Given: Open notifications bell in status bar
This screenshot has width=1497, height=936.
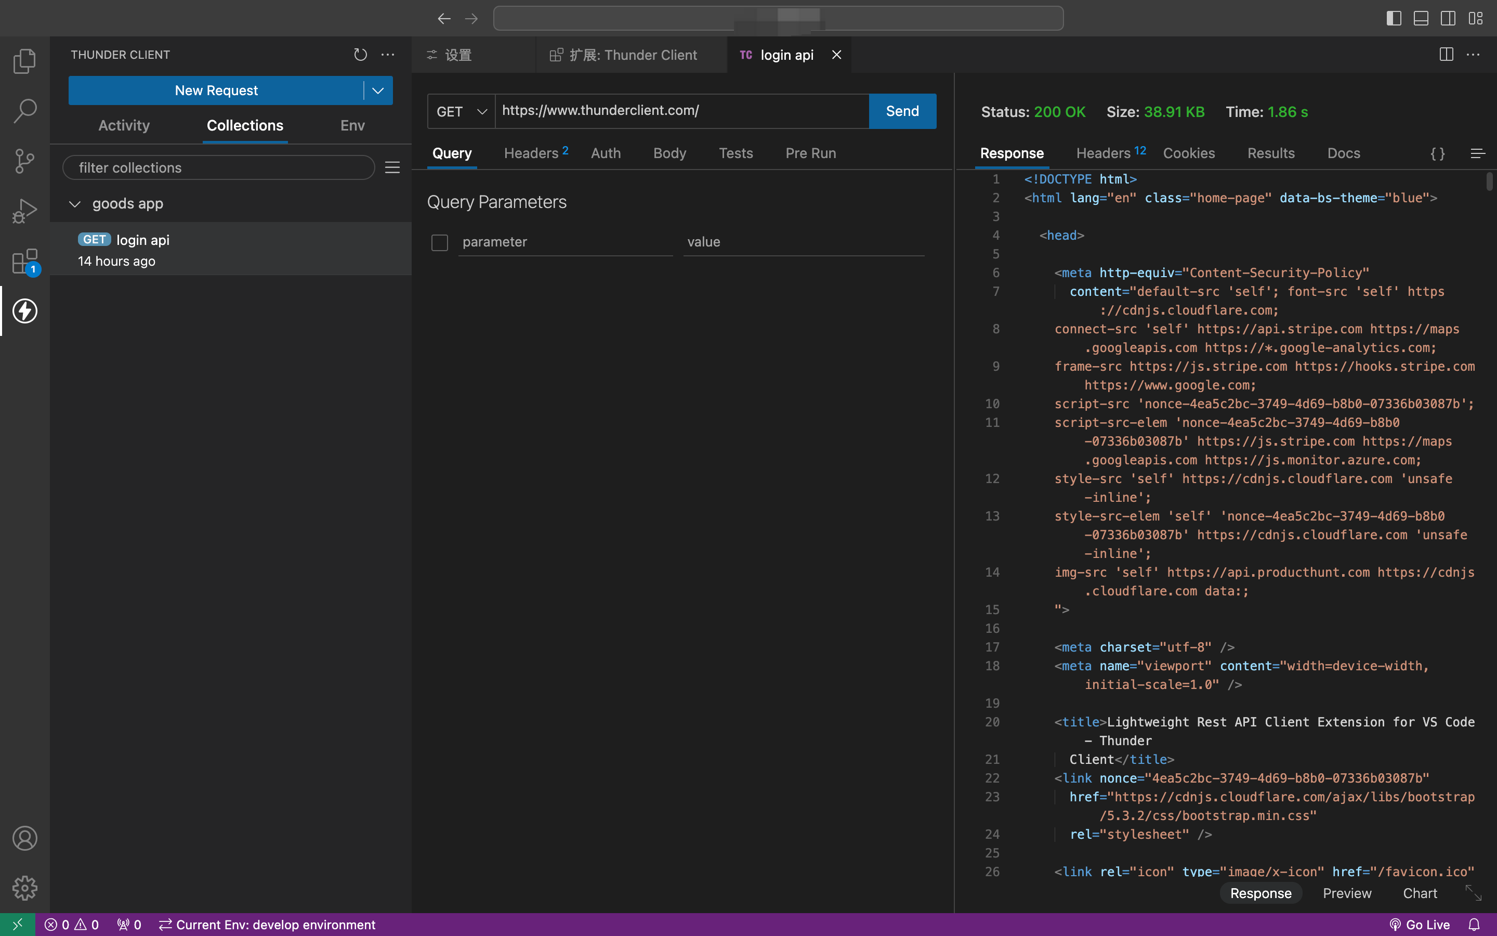Looking at the screenshot, I should coord(1474,924).
